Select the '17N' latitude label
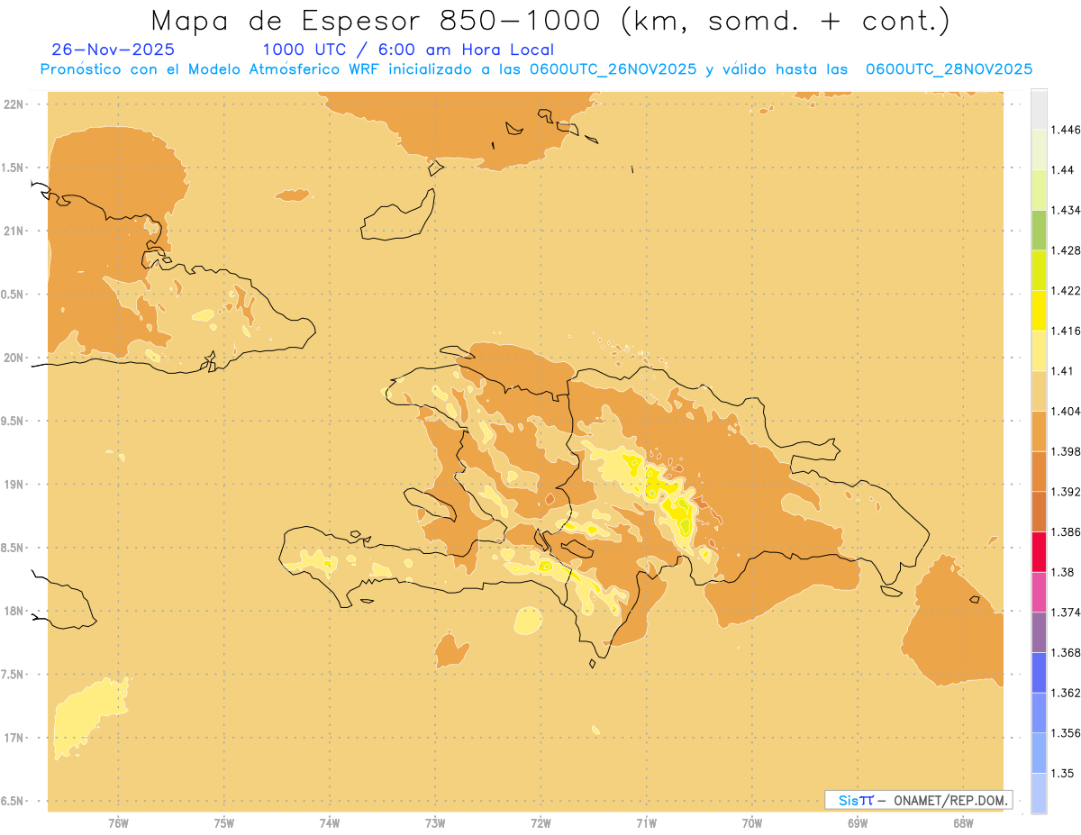The width and height of the screenshot is (1081, 835). coord(14,738)
